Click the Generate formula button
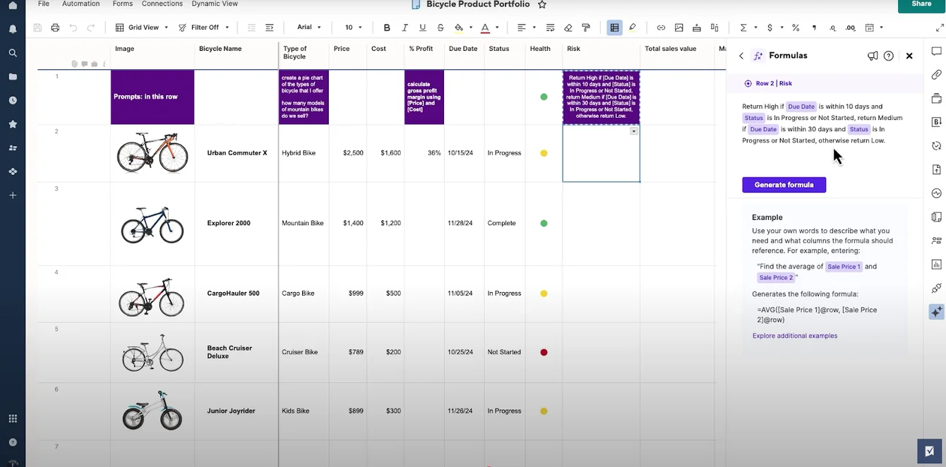This screenshot has height=467, width=946. (x=784, y=185)
